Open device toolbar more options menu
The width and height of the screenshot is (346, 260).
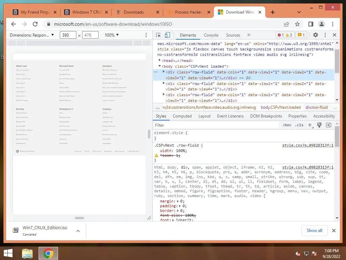146,35
